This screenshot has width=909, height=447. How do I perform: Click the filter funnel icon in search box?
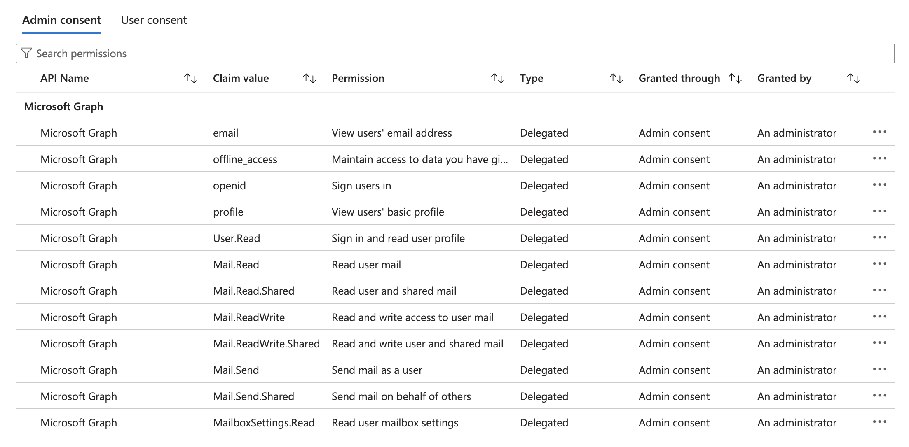[x=26, y=53]
